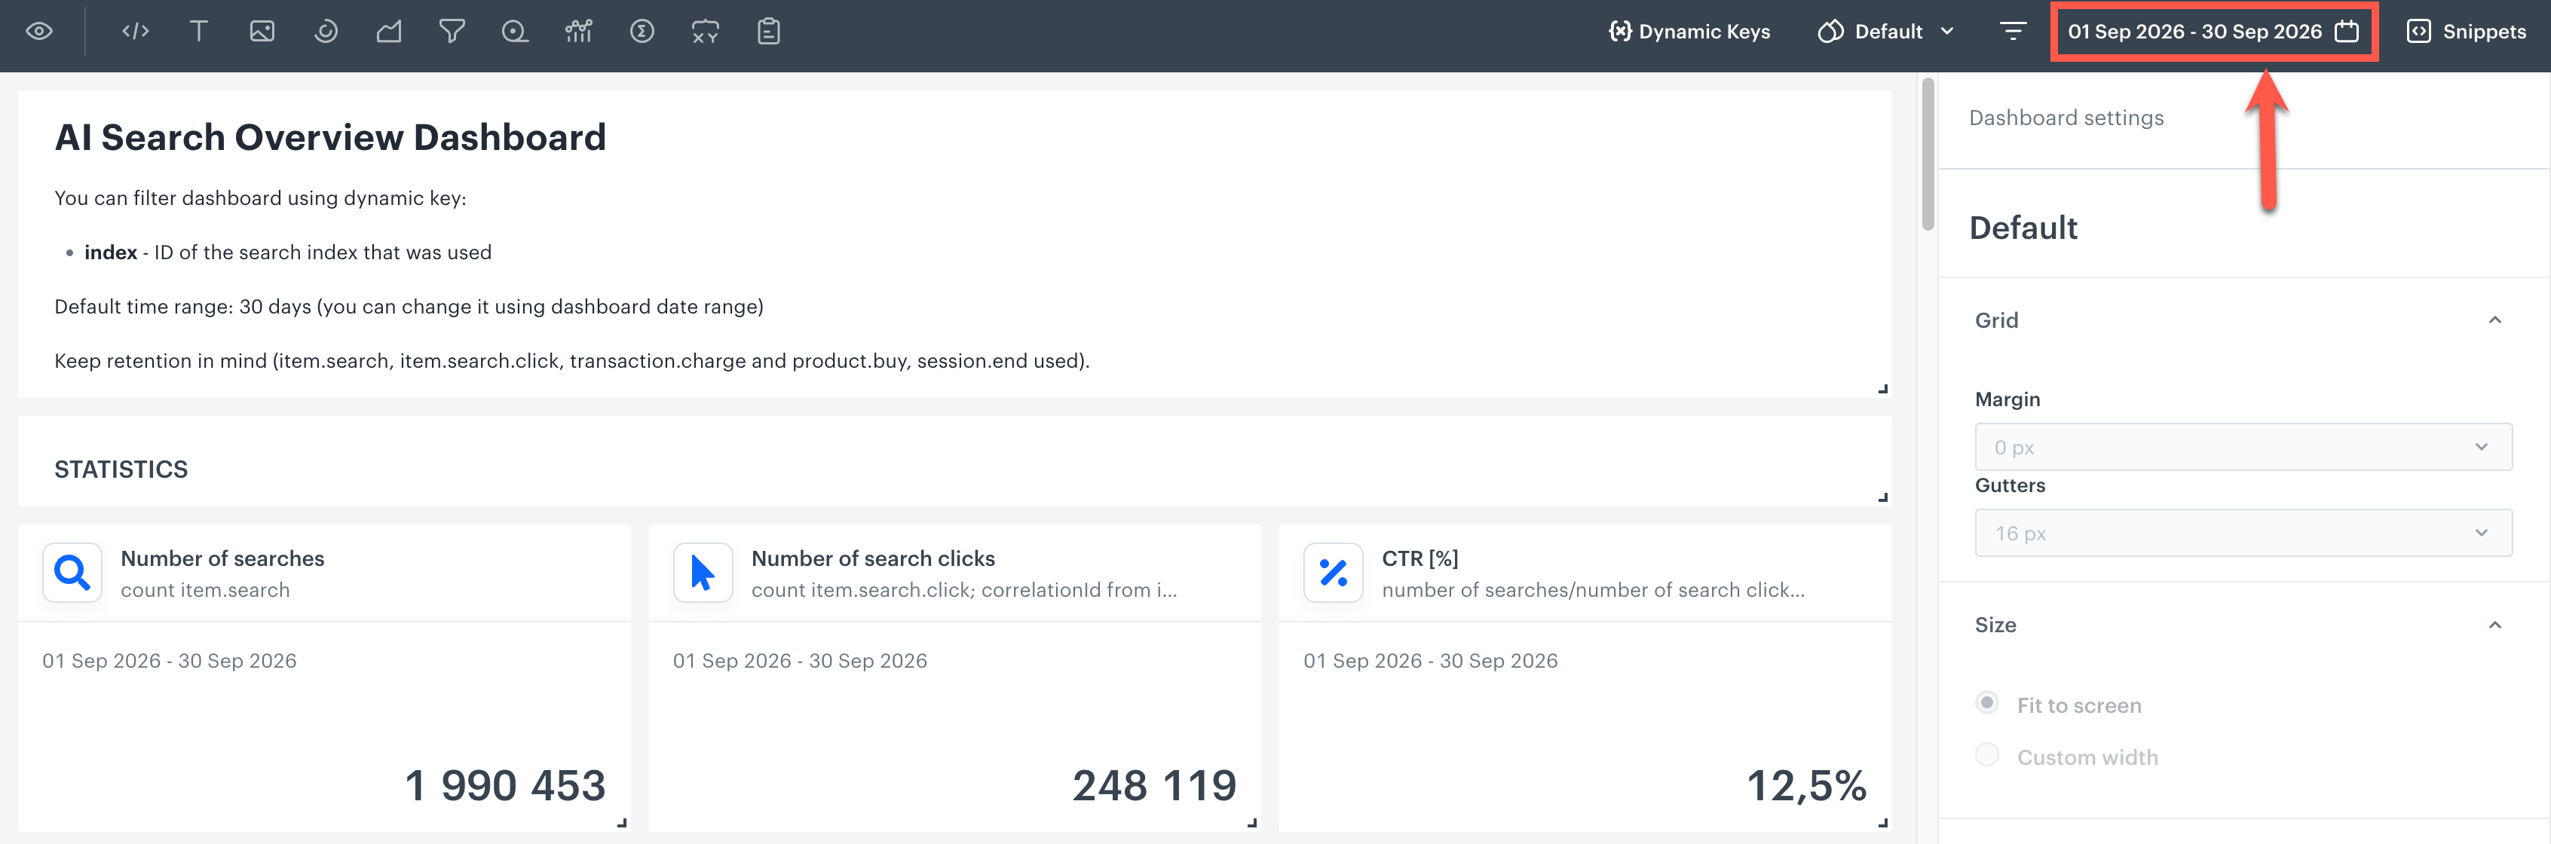This screenshot has height=844, width=2551.
Task: Add the circle-with-dot widget from the toolbar
Action: pos(515,32)
